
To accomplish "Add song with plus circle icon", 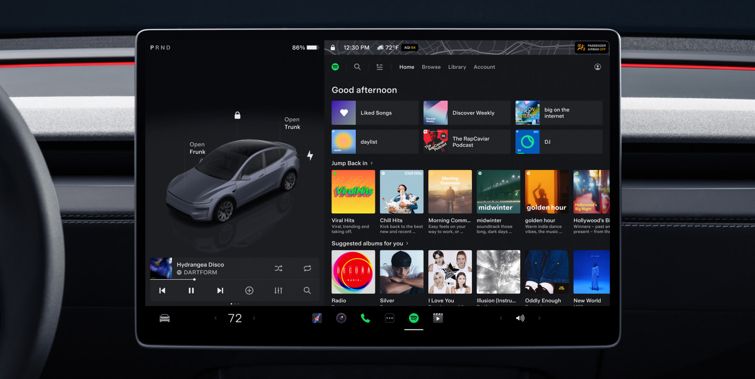I will tap(249, 291).
